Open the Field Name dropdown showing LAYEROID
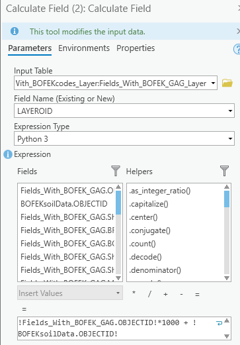 tap(230, 111)
